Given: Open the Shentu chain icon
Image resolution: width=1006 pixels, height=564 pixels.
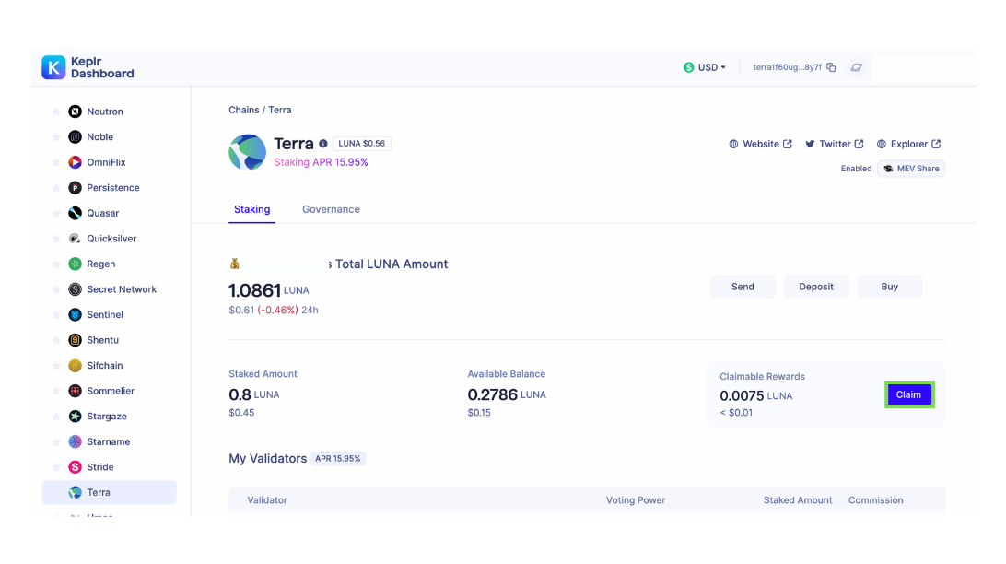Looking at the screenshot, I should [x=75, y=340].
